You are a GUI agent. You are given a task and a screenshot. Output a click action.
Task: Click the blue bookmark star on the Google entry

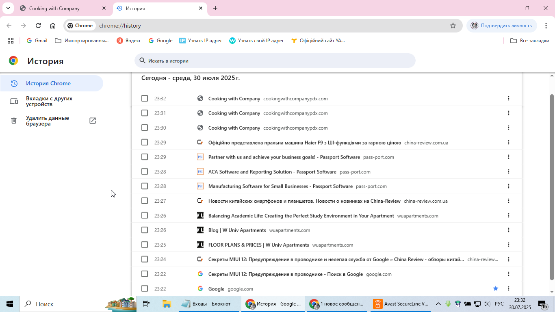point(496,288)
